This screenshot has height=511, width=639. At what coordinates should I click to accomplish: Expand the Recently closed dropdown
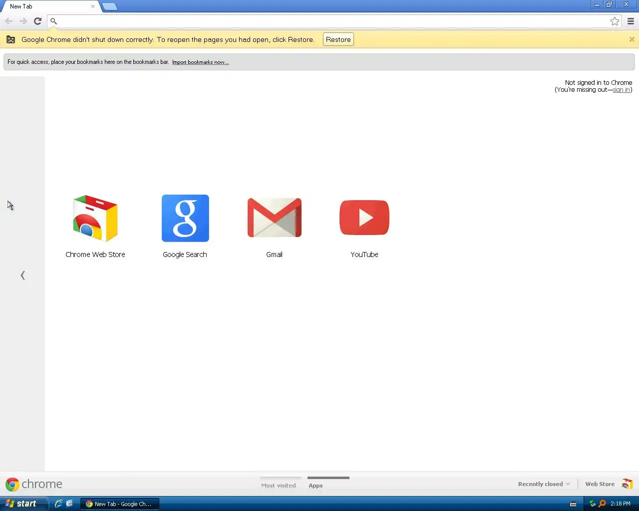[544, 484]
